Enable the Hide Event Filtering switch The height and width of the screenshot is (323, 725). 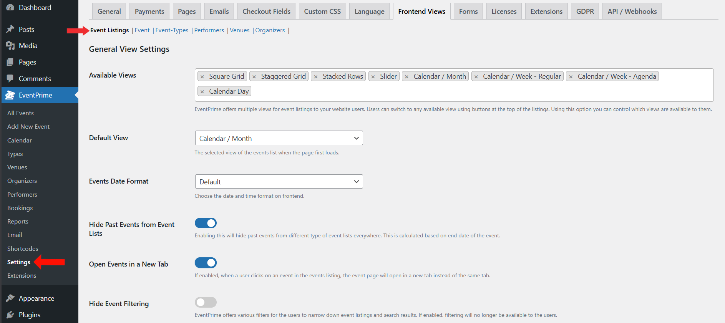pyautogui.click(x=206, y=303)
